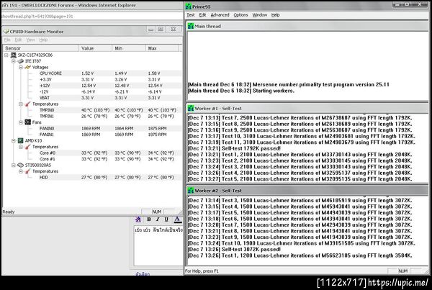432x290 pixels.
Task: Toggle bold in the forum editor
Action: pos(149,219)
